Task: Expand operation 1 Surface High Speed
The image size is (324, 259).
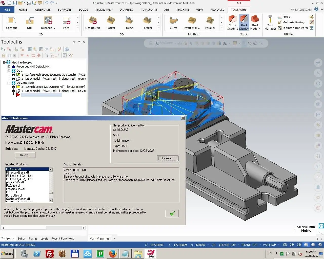Action: [x=14, y=75]
